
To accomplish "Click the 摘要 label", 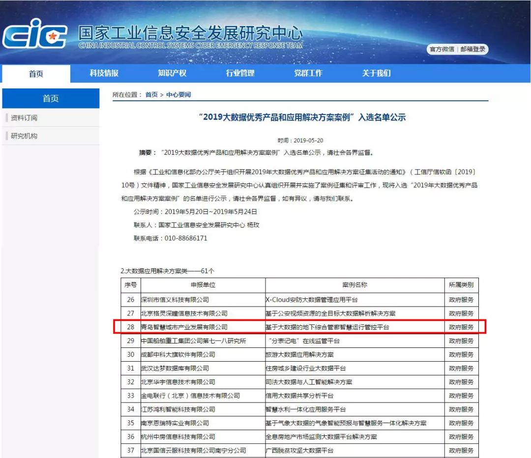I will (147, 153).
